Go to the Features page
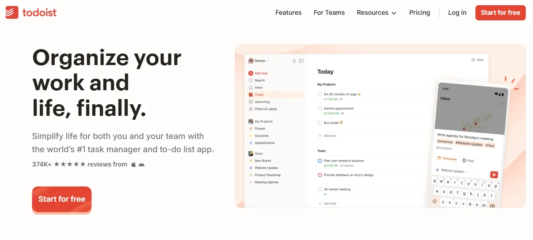The image size is (533, 240). 288,13
